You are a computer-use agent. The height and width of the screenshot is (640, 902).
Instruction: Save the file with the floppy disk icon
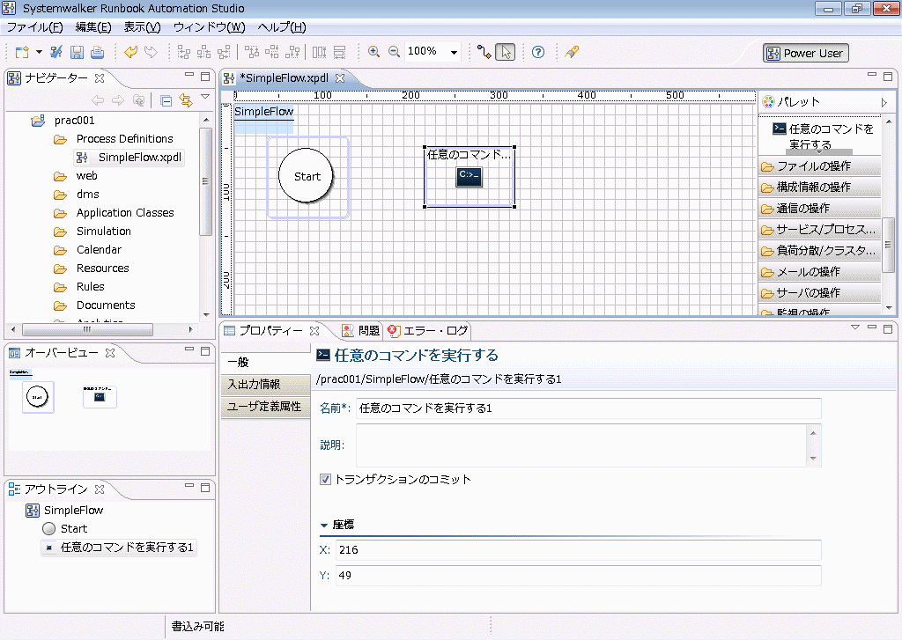[x=77, y=52]
